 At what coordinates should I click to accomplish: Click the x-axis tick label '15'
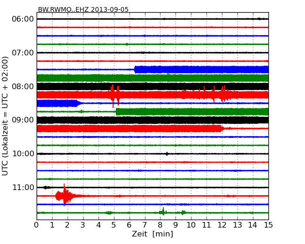coord(268,225)
